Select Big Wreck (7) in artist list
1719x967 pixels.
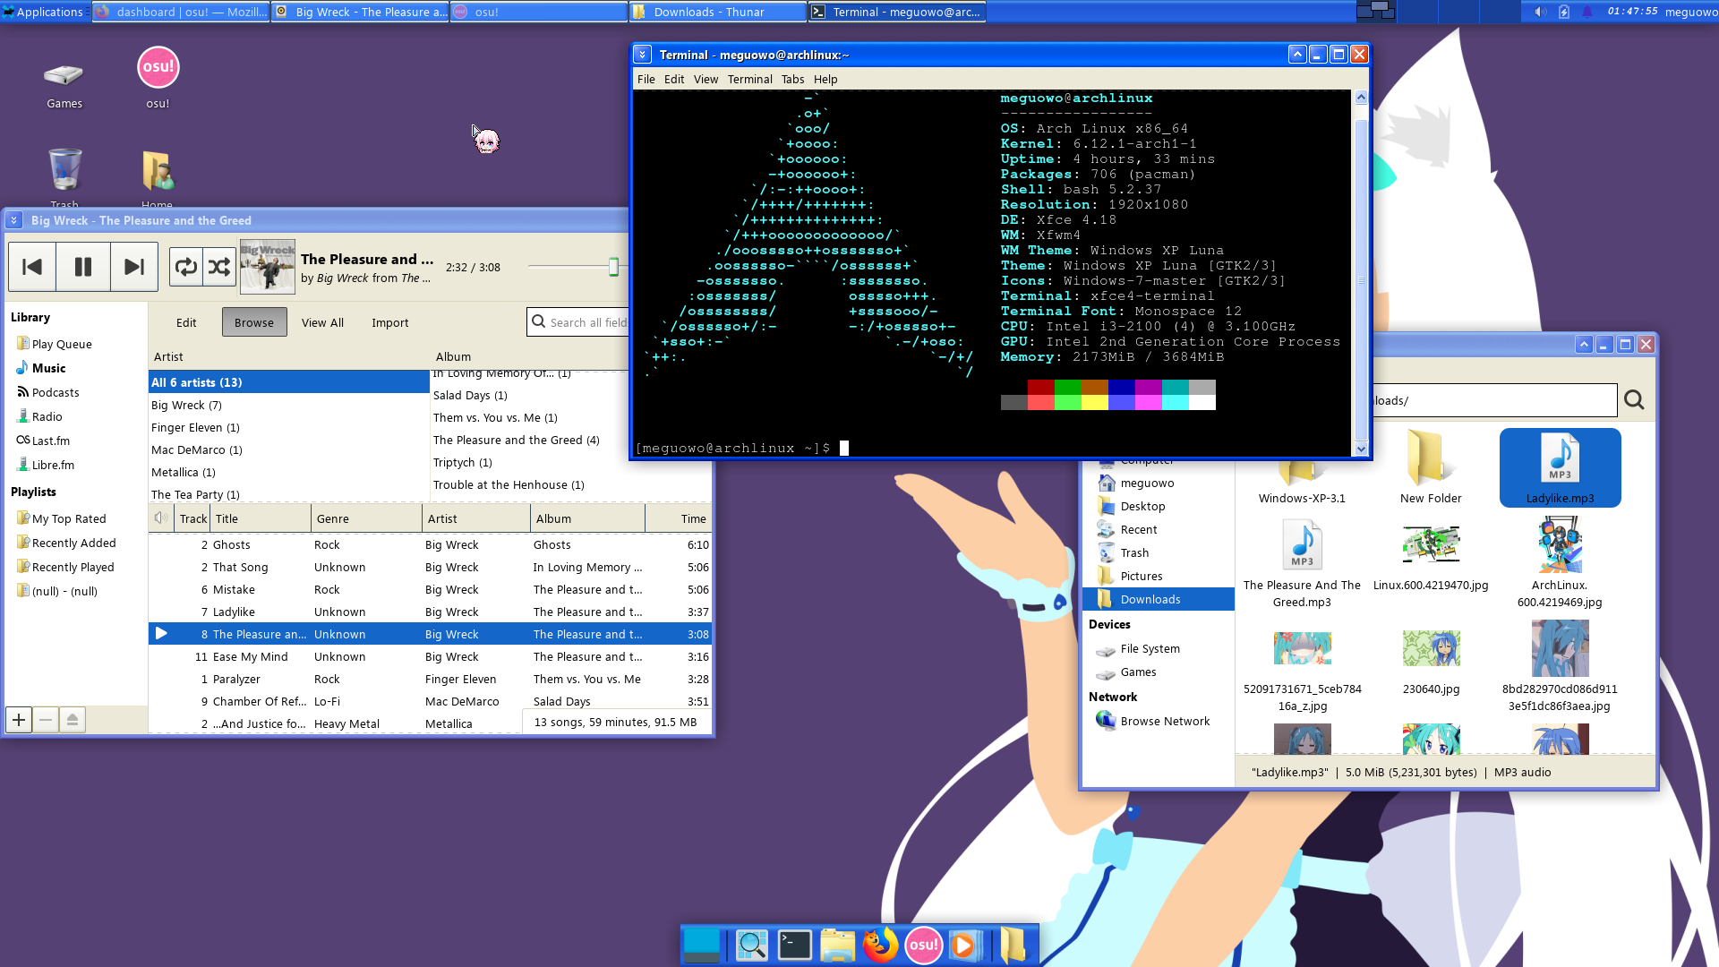click(x=288, y=405)
